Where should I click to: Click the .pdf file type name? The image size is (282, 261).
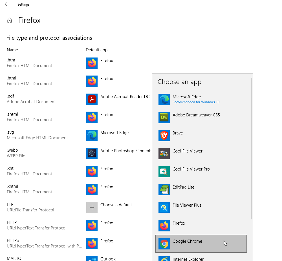tap(10, 96)
